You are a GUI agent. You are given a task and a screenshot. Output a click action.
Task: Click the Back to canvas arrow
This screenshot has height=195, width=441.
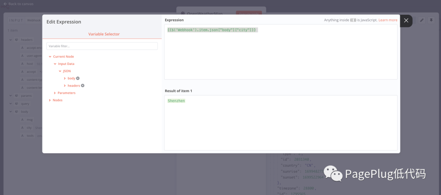click(5, 4)
